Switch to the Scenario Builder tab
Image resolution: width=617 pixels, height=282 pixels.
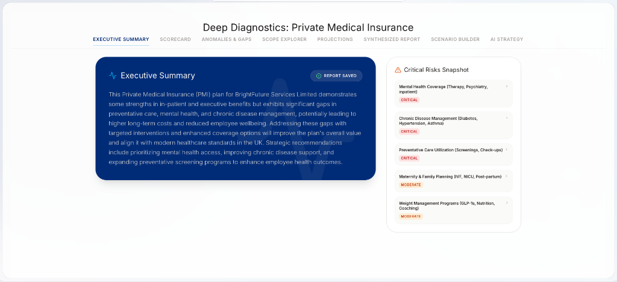click(x=455, y=40)
